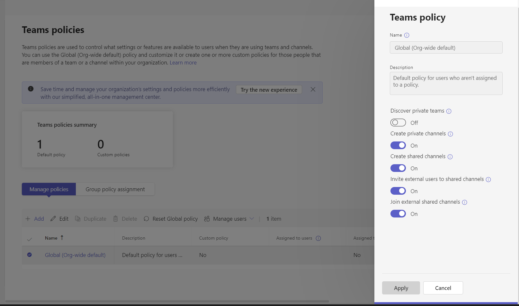Click the Apply button

tap(401, 288)
